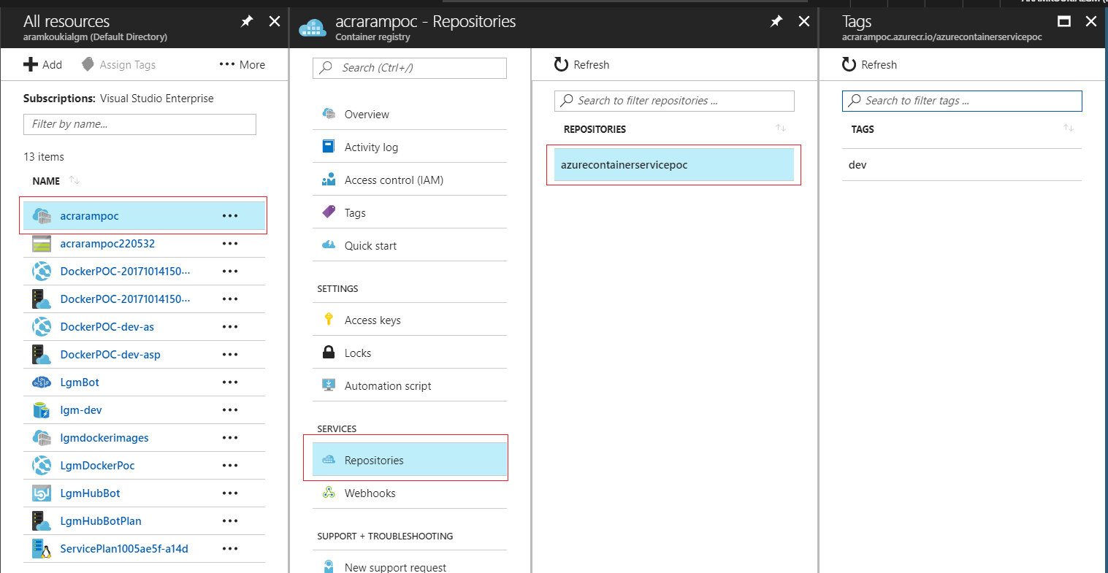The width and height of the screenshot is (1108, 573).
Task: Click the Filter by name field
Action: 140,124
